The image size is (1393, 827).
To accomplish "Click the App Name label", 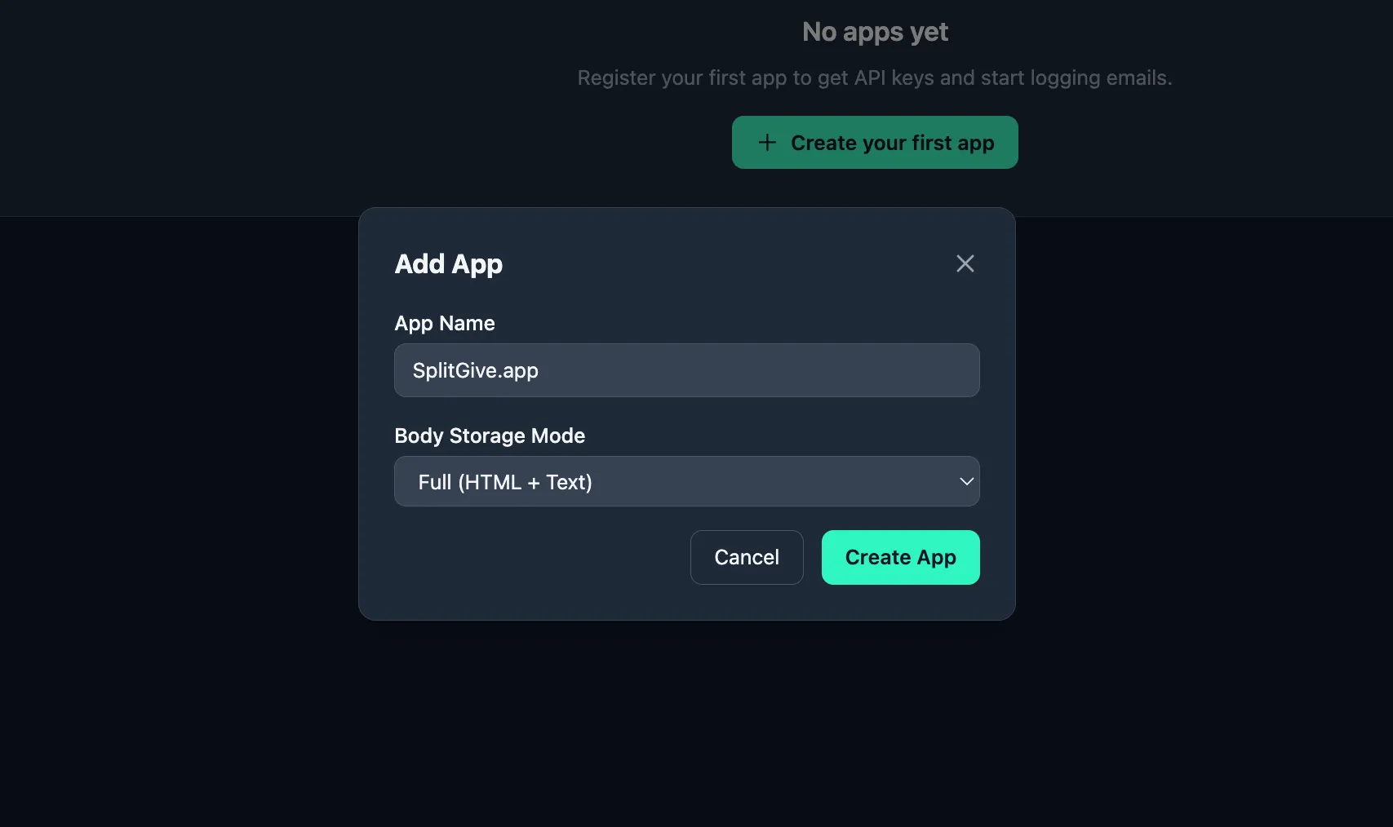I will (445, 323).
